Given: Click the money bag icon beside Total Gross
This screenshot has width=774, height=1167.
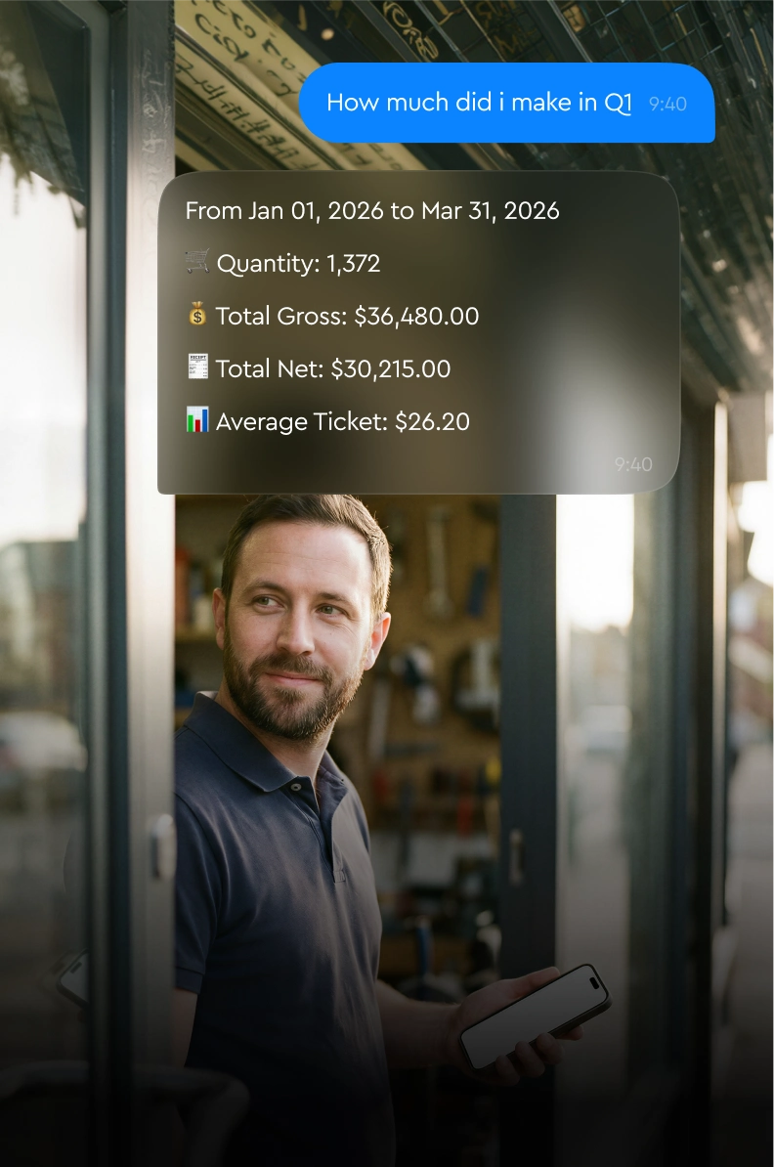Looking at the screenshot, I should pyautogui.click(x=197, y=314).
